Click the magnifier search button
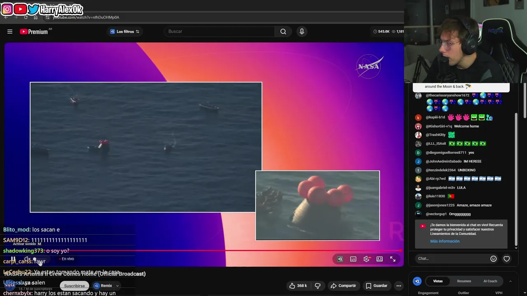The width and height of the screenshot is (527, 296). click(283, 32)
